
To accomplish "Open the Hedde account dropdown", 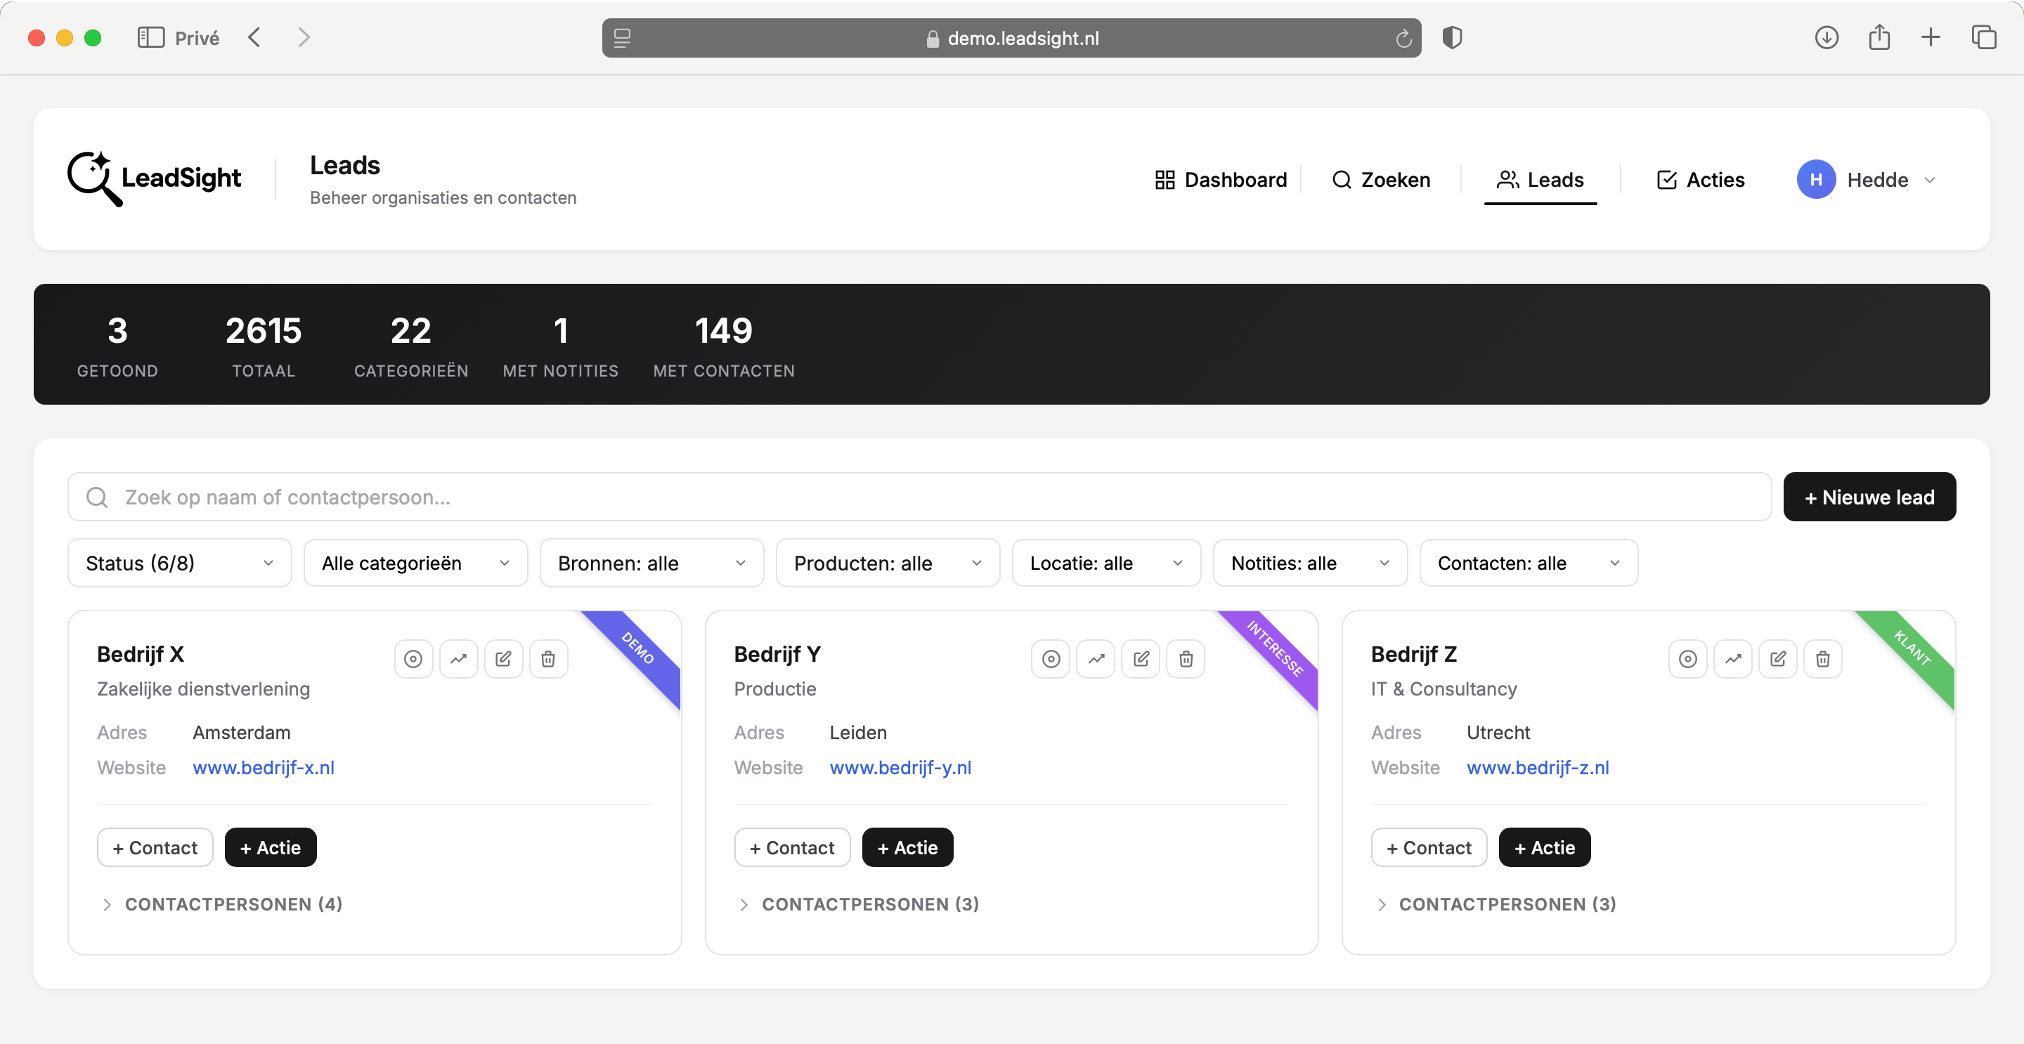I will 1870,179.
